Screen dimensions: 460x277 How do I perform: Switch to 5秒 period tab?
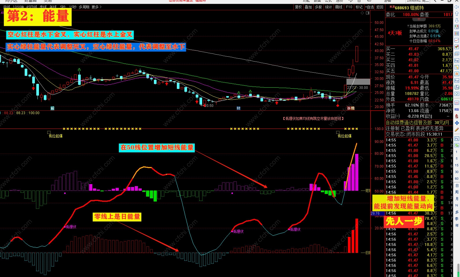pos(63,7)
